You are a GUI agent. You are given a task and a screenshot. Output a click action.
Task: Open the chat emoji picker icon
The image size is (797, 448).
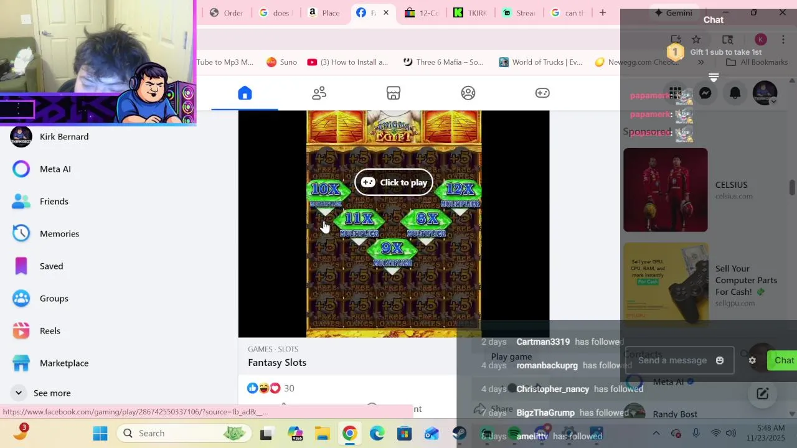coord(720,360)
